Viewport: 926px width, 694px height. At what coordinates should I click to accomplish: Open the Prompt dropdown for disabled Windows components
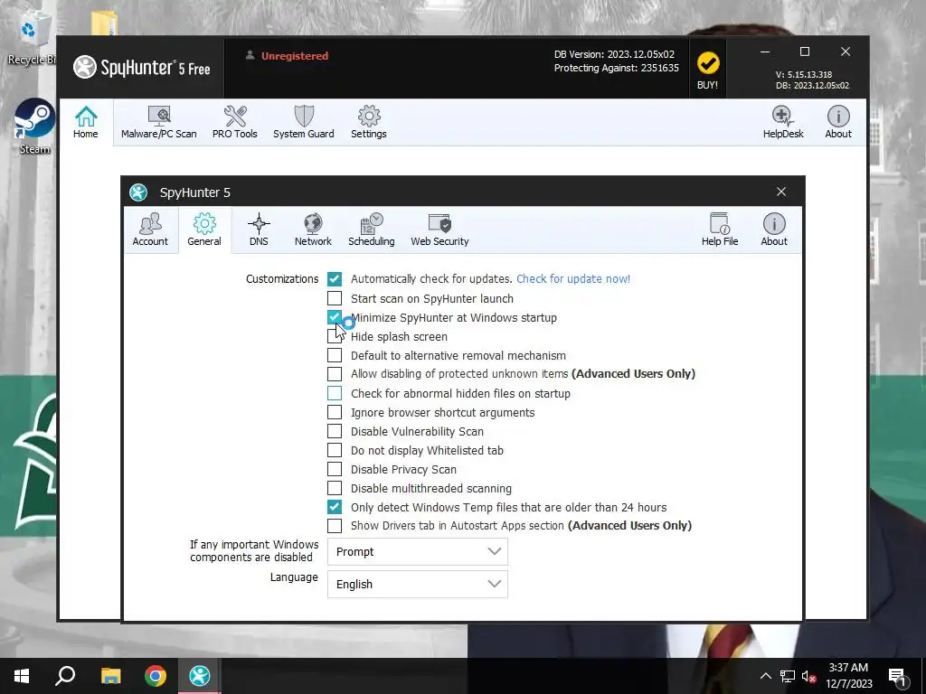point(418,551)
